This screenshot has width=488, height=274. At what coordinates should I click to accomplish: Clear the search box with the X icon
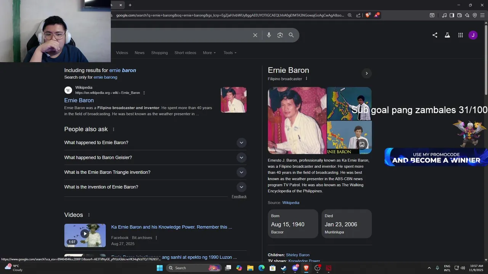[255, 35]
